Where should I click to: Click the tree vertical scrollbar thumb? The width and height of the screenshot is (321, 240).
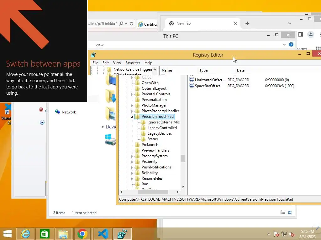[x=183, y=158]
